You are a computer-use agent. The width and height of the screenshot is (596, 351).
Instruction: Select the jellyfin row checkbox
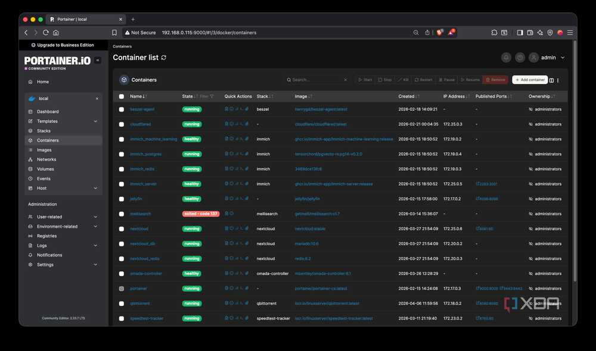(121, 199)
